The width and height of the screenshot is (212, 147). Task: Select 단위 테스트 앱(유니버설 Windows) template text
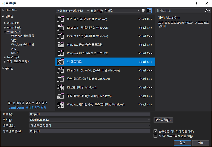coord(88,79)
